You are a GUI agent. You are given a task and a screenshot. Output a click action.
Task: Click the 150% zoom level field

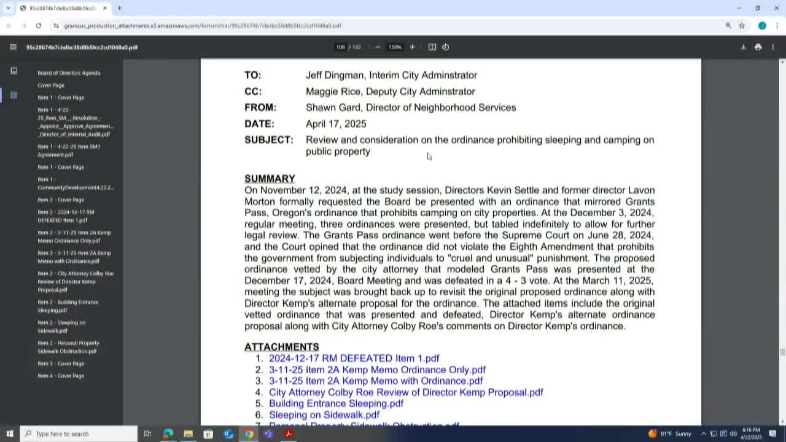pyautogui.click(x=395, y=47)
